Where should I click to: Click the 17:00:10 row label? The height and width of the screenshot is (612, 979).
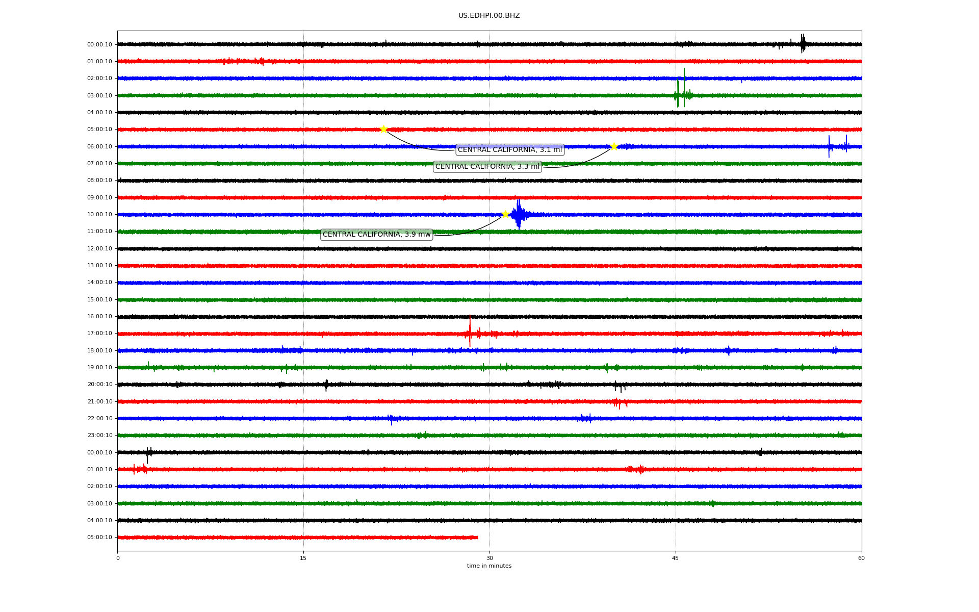[x=99, y=333]
